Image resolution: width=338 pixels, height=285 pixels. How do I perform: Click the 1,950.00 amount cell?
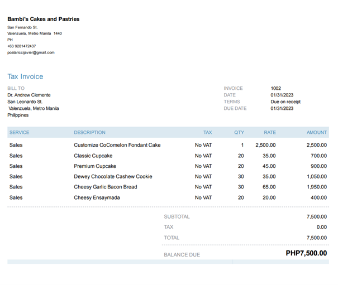point(317,187)
